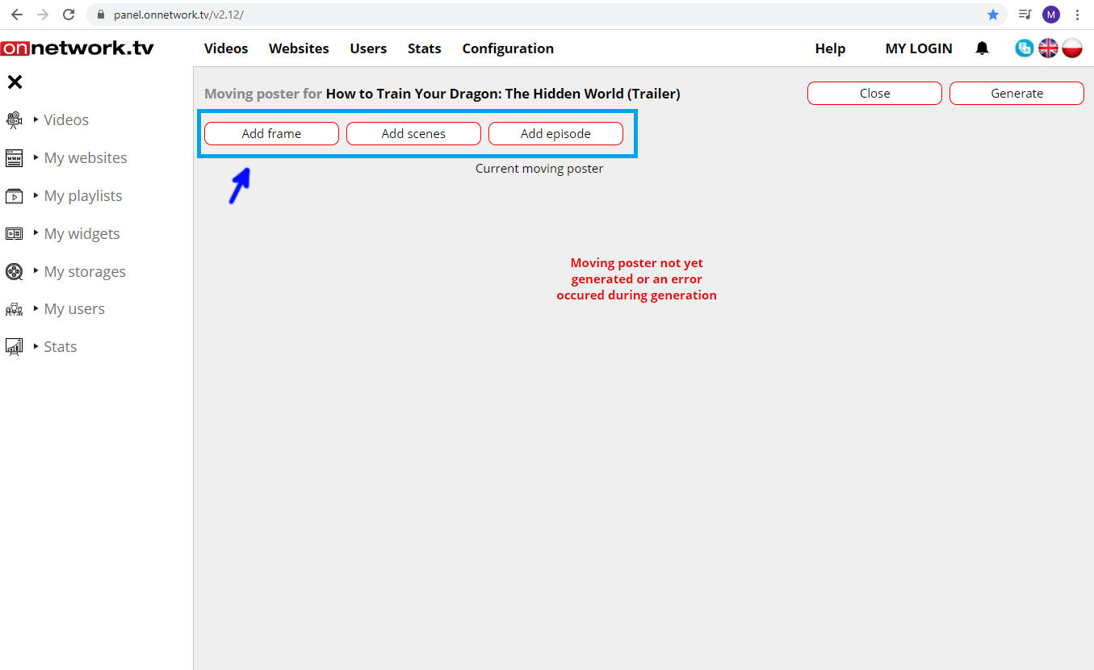Open the Stats top menu

pyautogui.click(x=425, y=48)
